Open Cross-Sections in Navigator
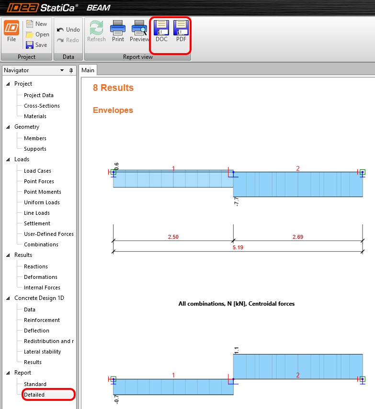375x409 pixels. [x=42, y=106]
